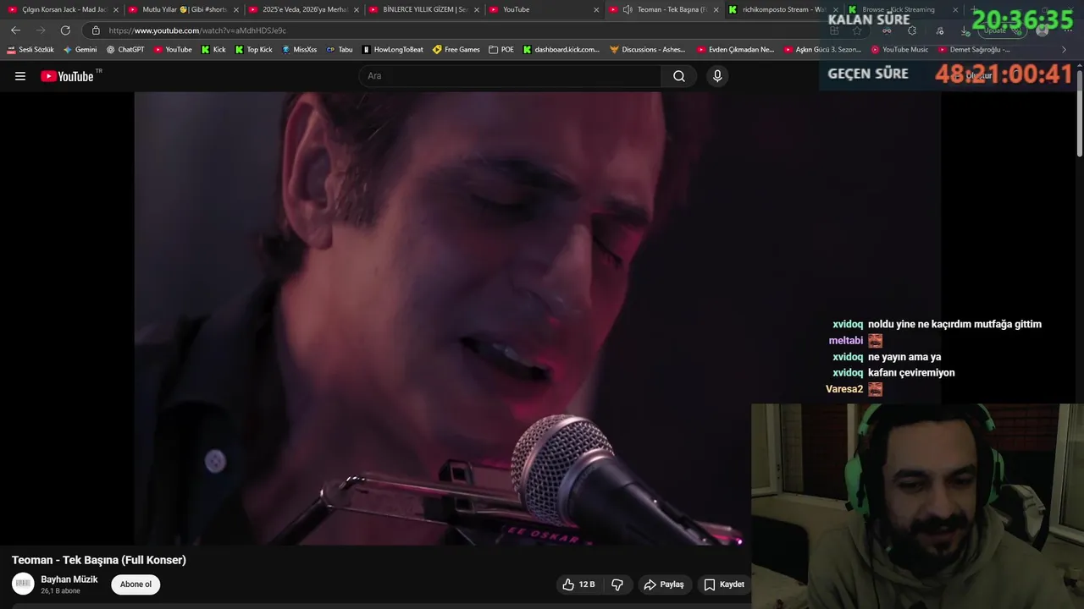Image resolution: width=1084 pixels, height=609 pixels.
Task: Close the Mutlu Yıllar Gibi tab
Action: (235, 9)
